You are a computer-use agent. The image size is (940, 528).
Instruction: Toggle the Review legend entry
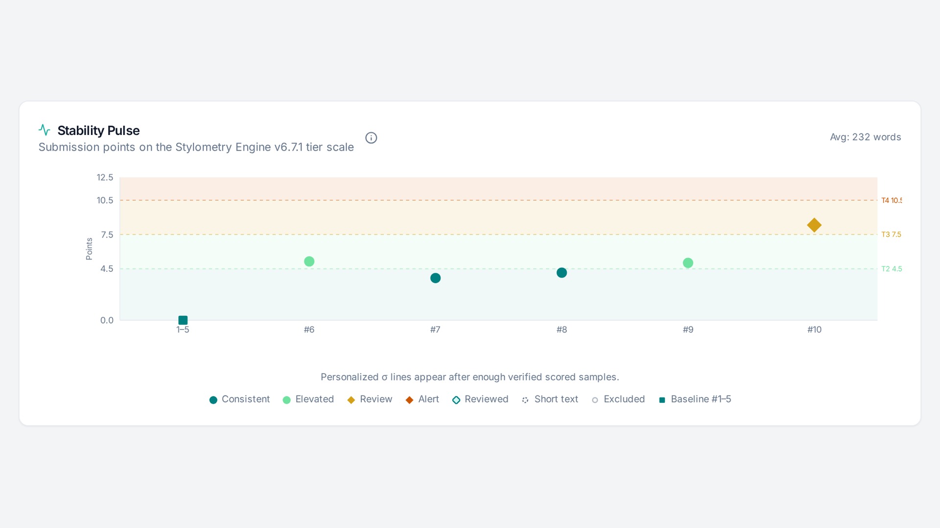[370, 399]
